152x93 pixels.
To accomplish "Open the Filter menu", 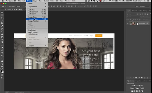I will [x=52, y=1].
